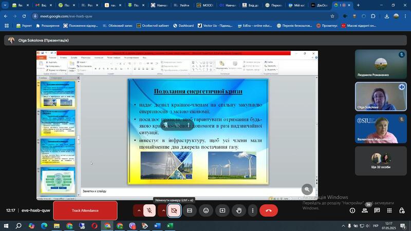Switch to the 'Дія.Осв' browser tab

pos(319,5)
